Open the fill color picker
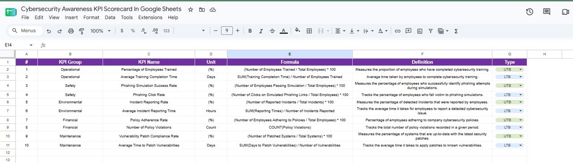Screen dimensions: 573x163 298,31
